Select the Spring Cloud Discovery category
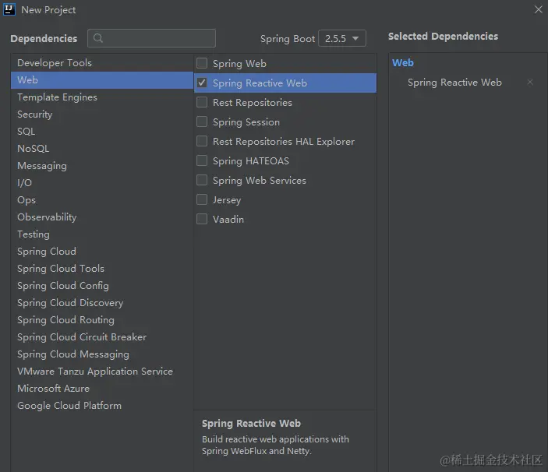Image resolution: width=548 pixels, height=472 pixels. [102, 302]
